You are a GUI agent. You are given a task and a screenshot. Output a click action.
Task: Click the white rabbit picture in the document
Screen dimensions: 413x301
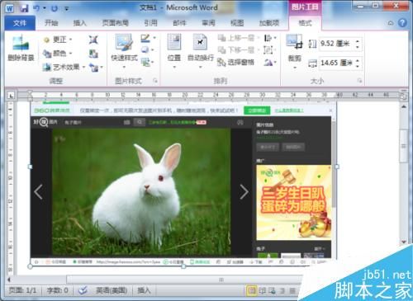point(141,192)
